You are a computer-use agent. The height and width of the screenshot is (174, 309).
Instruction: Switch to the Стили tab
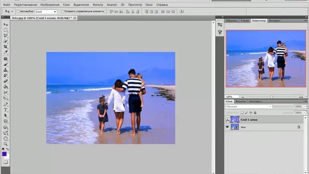coord(245,21)
